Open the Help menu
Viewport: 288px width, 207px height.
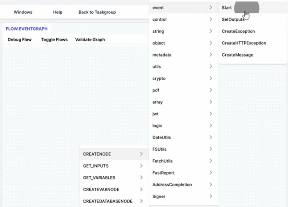pyautogui.click(x=58, y=12)
